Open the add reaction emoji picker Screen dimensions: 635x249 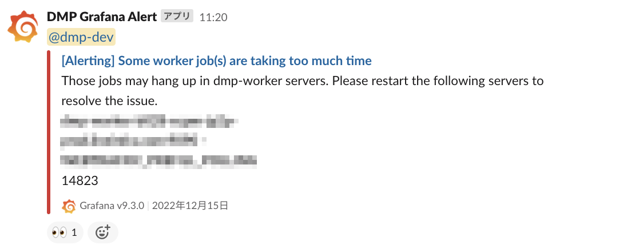tap(103, 232)
